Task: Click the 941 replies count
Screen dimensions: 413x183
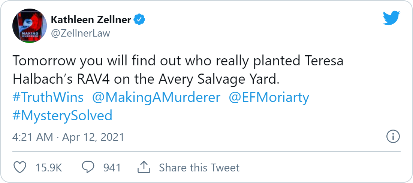Action: [x=112, y=168]
